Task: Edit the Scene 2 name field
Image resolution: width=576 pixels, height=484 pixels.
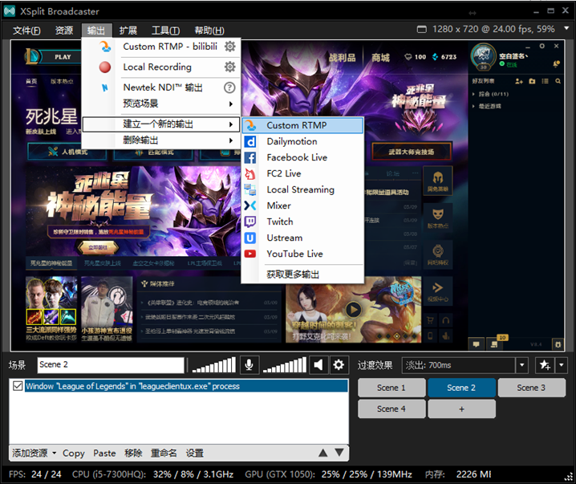Action: 111,365
